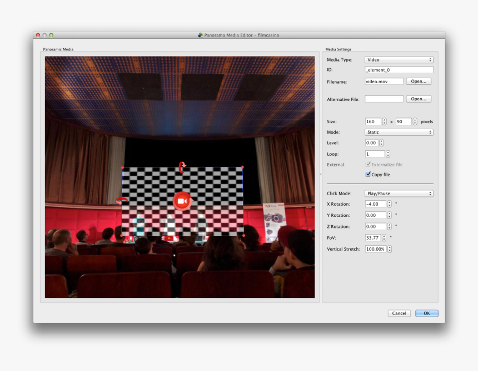Click the video play icon on the media element
Image resolution: width=478 pixels, height=371 pixels.
coord(181,200)
